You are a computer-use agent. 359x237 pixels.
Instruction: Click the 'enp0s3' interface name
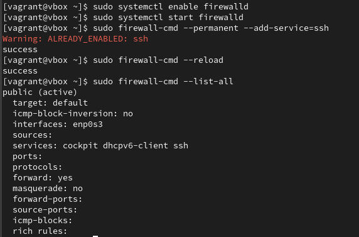pos(88,124)
